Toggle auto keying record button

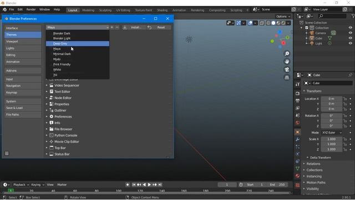tap(128, 185)
